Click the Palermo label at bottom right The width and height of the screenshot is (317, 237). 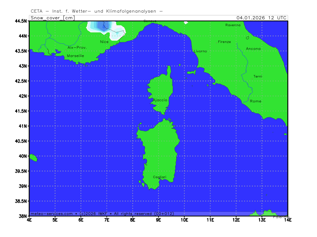point(281,217)
